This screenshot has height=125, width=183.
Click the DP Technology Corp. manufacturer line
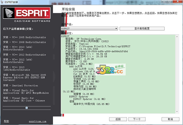click(x=83, y=39)
